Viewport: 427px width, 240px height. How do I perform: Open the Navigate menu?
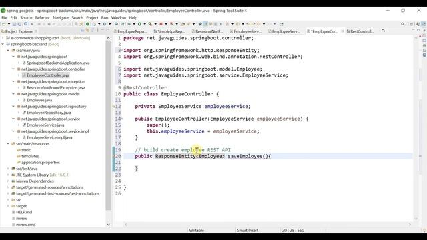tap(61, 18)
